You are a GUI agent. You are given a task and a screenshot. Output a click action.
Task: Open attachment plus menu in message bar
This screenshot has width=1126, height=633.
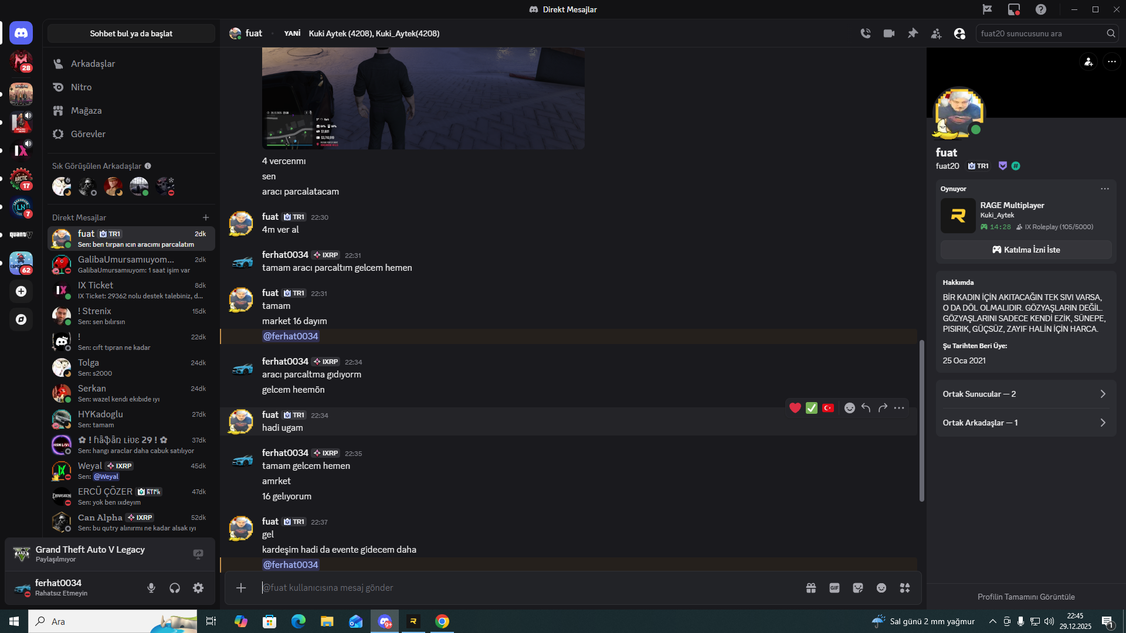pyautogui.click(x=241, y=588)
